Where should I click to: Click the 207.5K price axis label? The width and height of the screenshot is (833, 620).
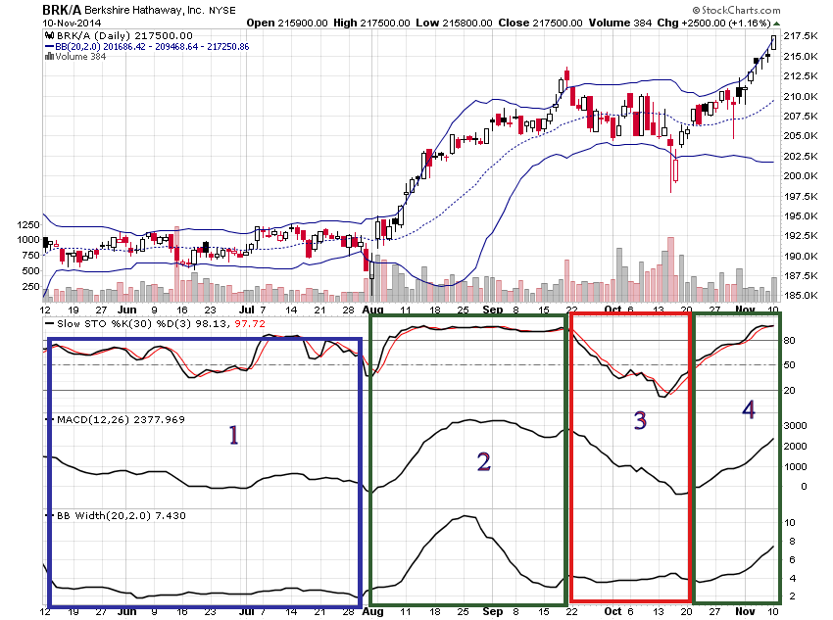[x=801, y=116]
